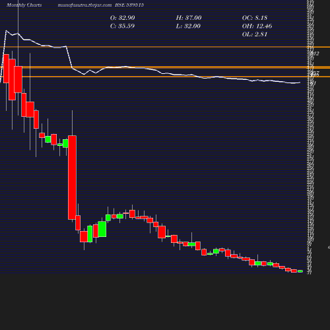Click the "OL: 2.81" value

[x=255, y=34]
